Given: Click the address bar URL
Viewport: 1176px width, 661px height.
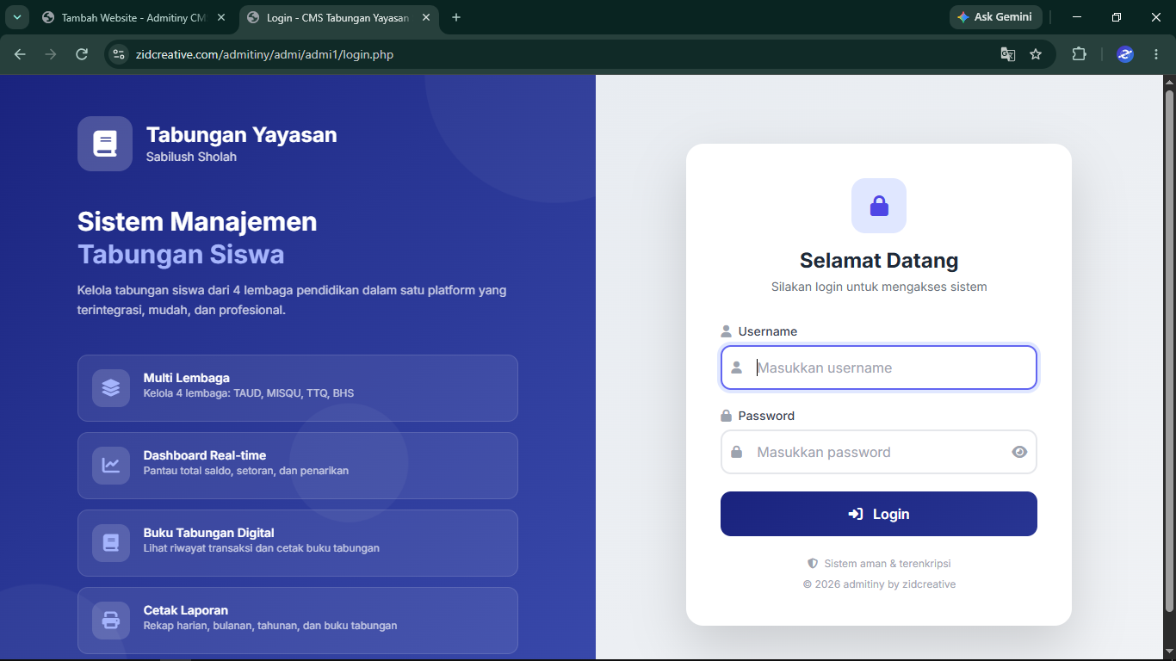Looking at the screenshot, I should coord(265,54).
